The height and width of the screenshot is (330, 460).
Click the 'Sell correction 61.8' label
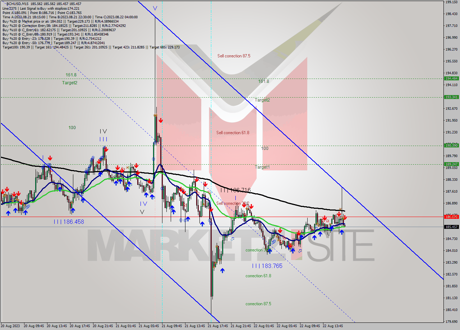coord(233,133)
